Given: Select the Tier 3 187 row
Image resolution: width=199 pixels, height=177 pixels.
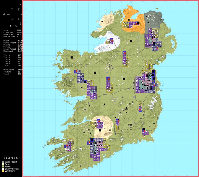Looking at the screenshot, I should tap(13, 59).
